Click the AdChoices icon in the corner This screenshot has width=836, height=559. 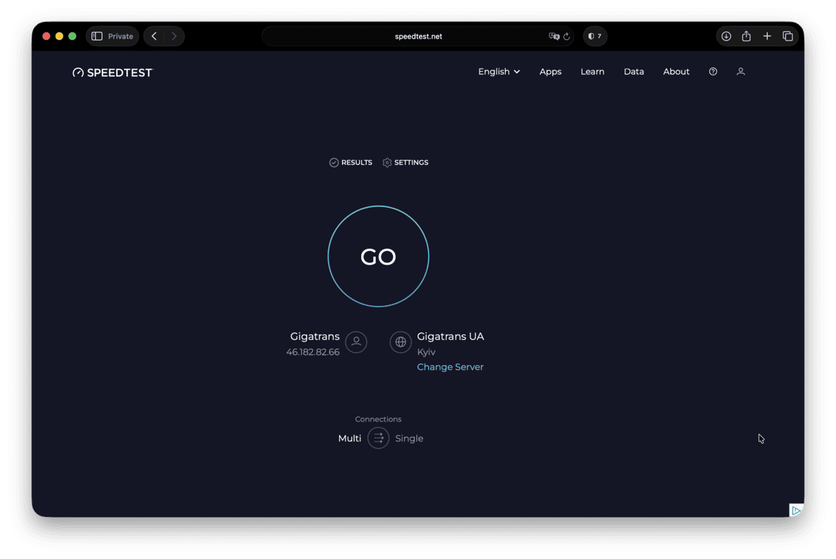pyautogui.click(x=796, y=509)
